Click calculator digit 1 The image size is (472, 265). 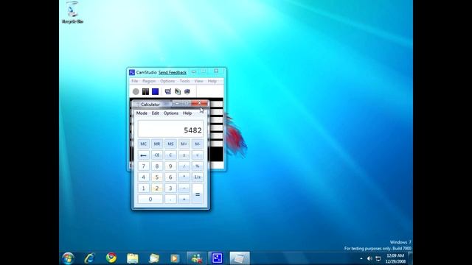[143, 188]
